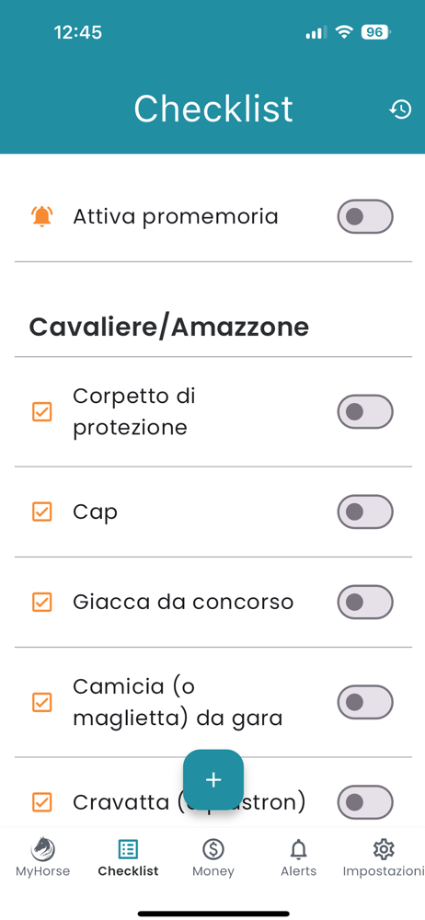
Task: Open MyHorse horse-head icon tab
Action: pos(43,848)
